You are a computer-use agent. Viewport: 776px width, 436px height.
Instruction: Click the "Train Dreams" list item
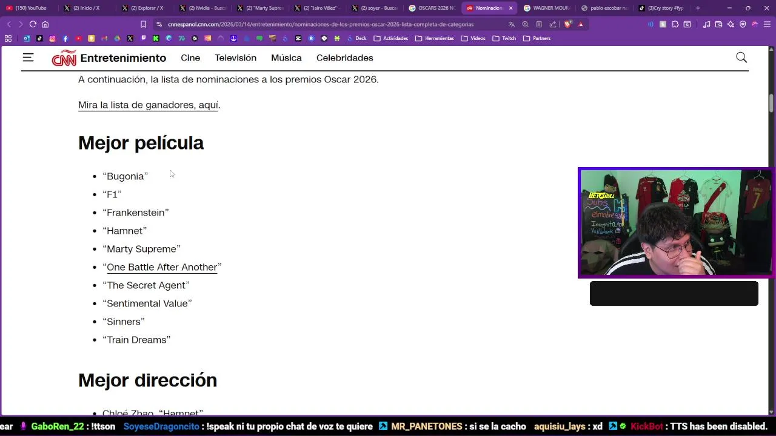pyautogui.click(x=136, y=340)
